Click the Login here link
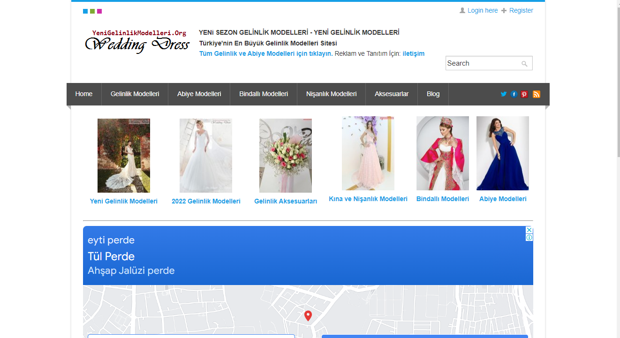 (x=482, y=10)
